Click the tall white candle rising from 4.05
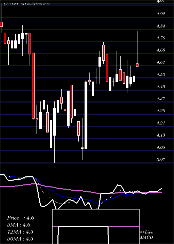The height and width of the screenshot is (244, 174). (x=86, y=115)
